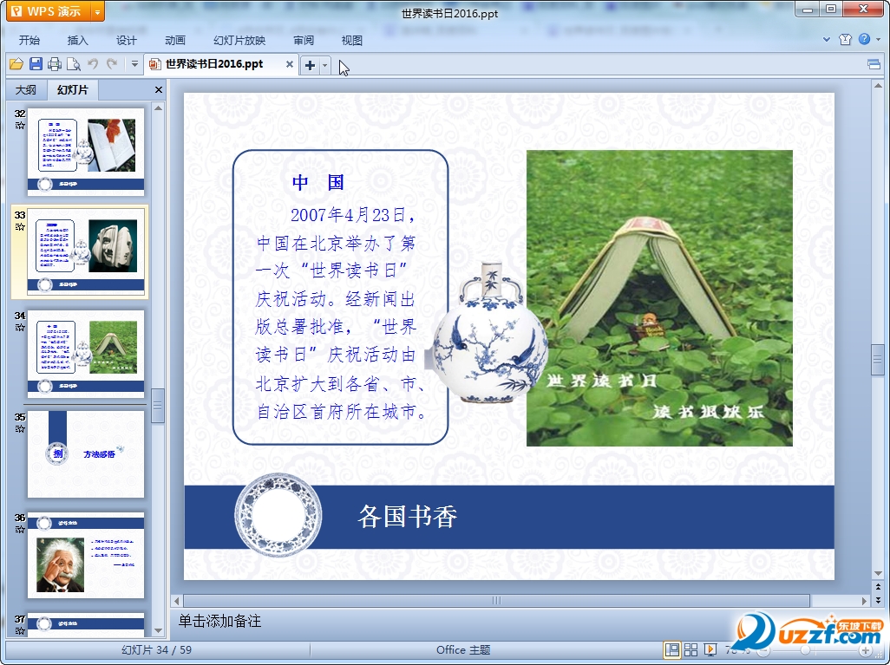Click the slide editor vertical scrollbar handle
This screenshot has height=665, width=890.
(878, 359)
